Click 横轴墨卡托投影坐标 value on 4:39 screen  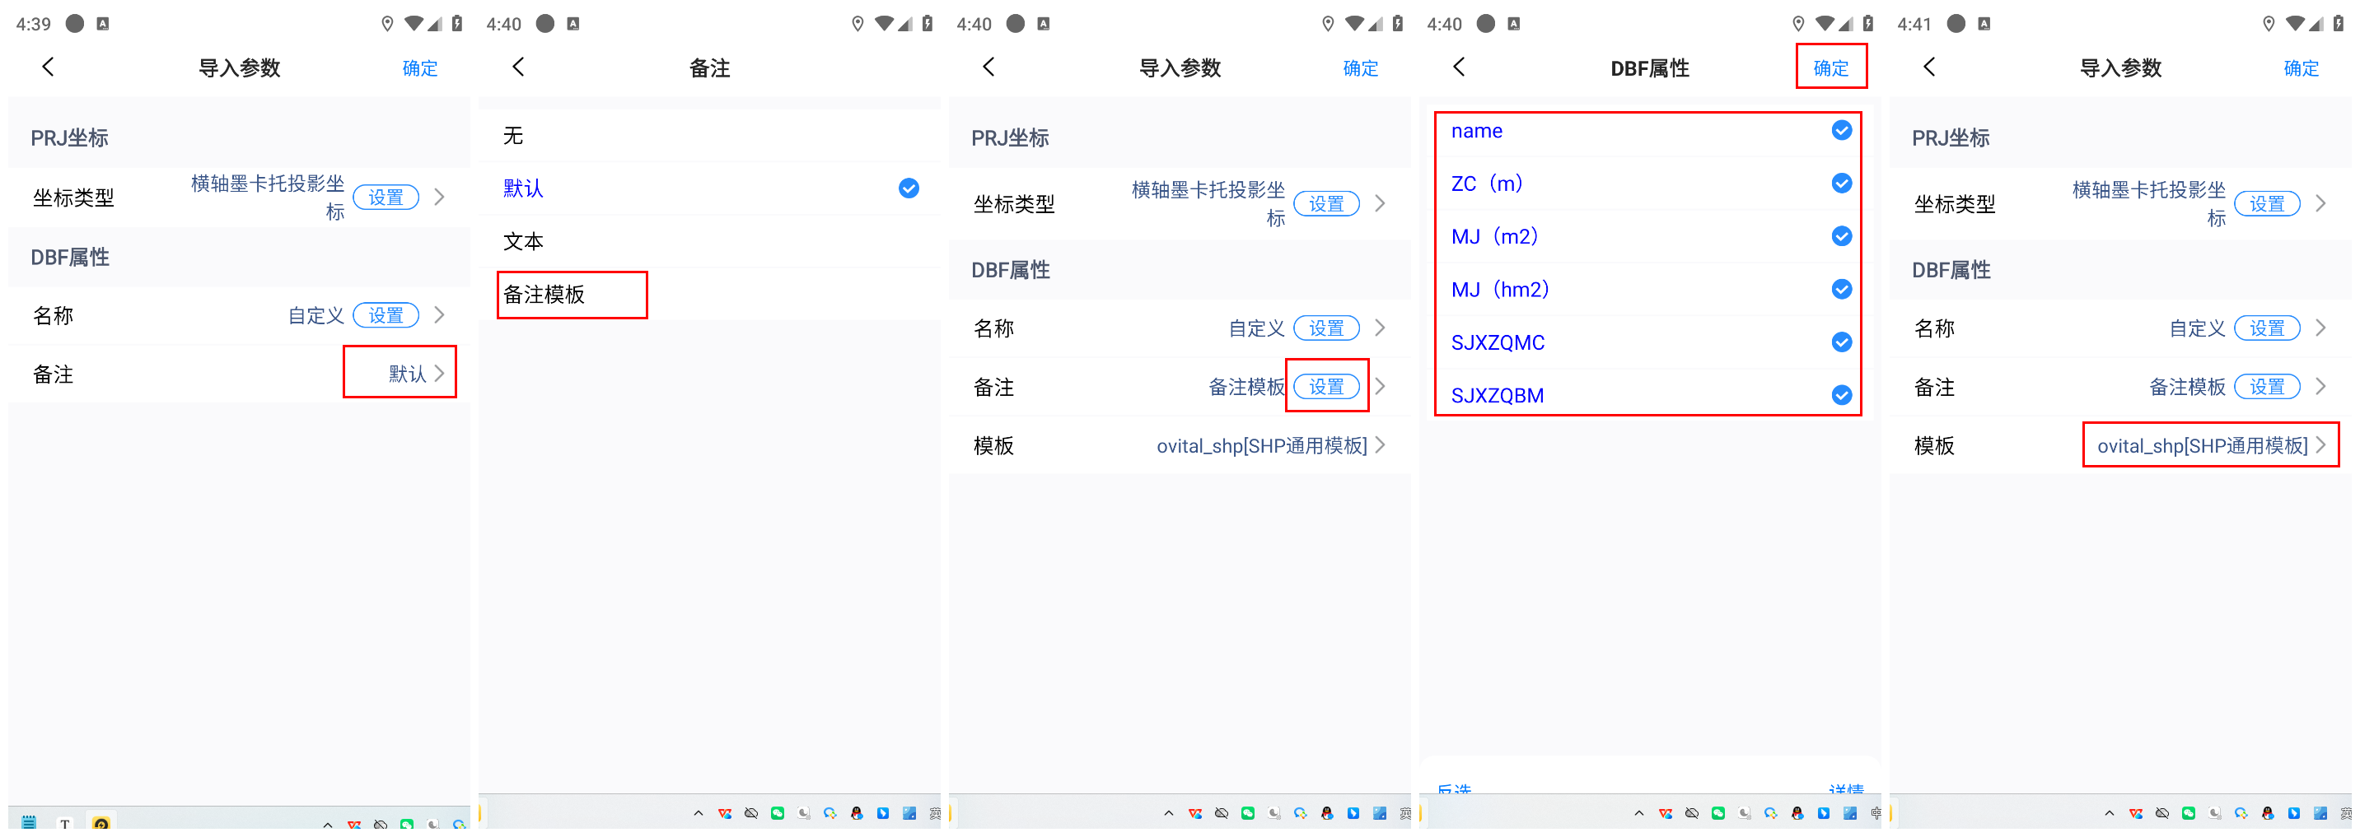[x=268, y=197]
